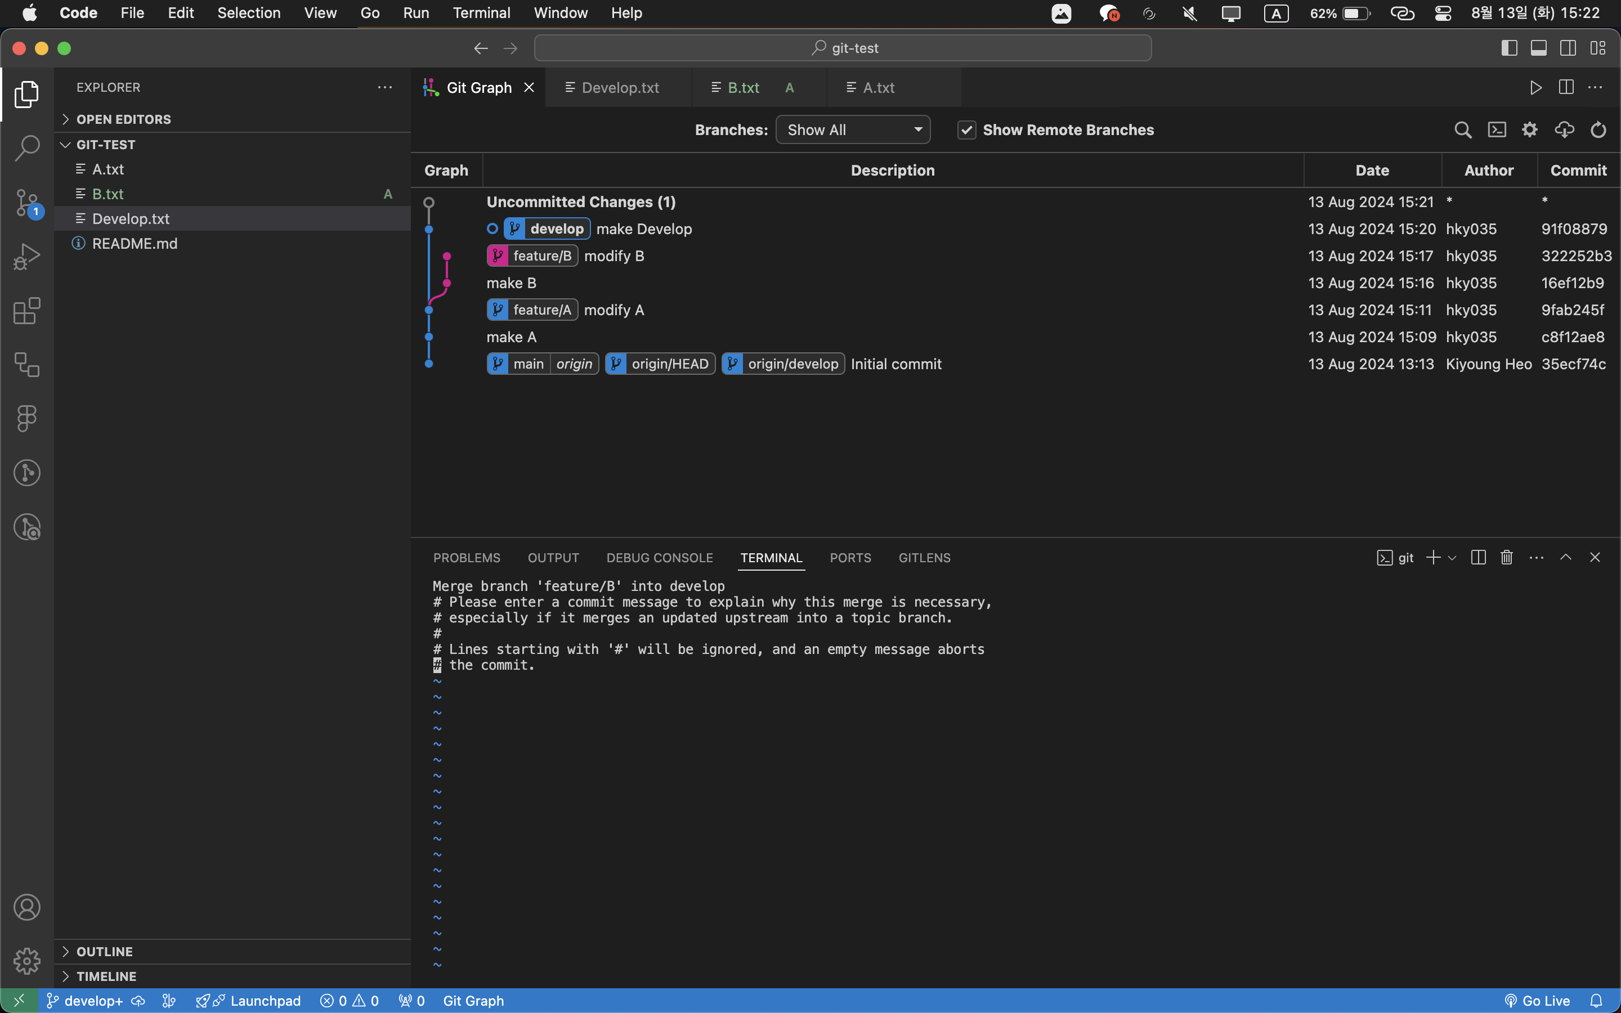
Task: Open Git Graph repository settings gear
Action: (1530, 130)
